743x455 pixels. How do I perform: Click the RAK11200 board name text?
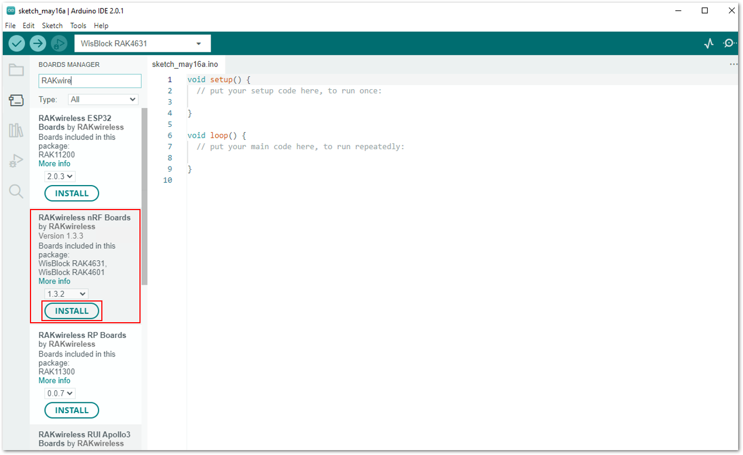(57, 155)
